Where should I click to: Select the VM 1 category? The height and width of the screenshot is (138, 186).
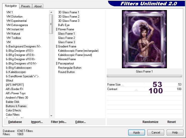coord(10,12)
